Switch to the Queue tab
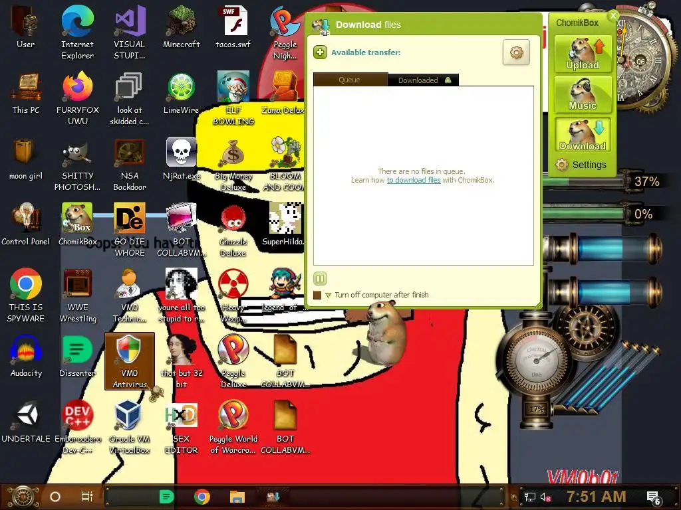Viewport: 681px width, 510px height. coord(350,80)
